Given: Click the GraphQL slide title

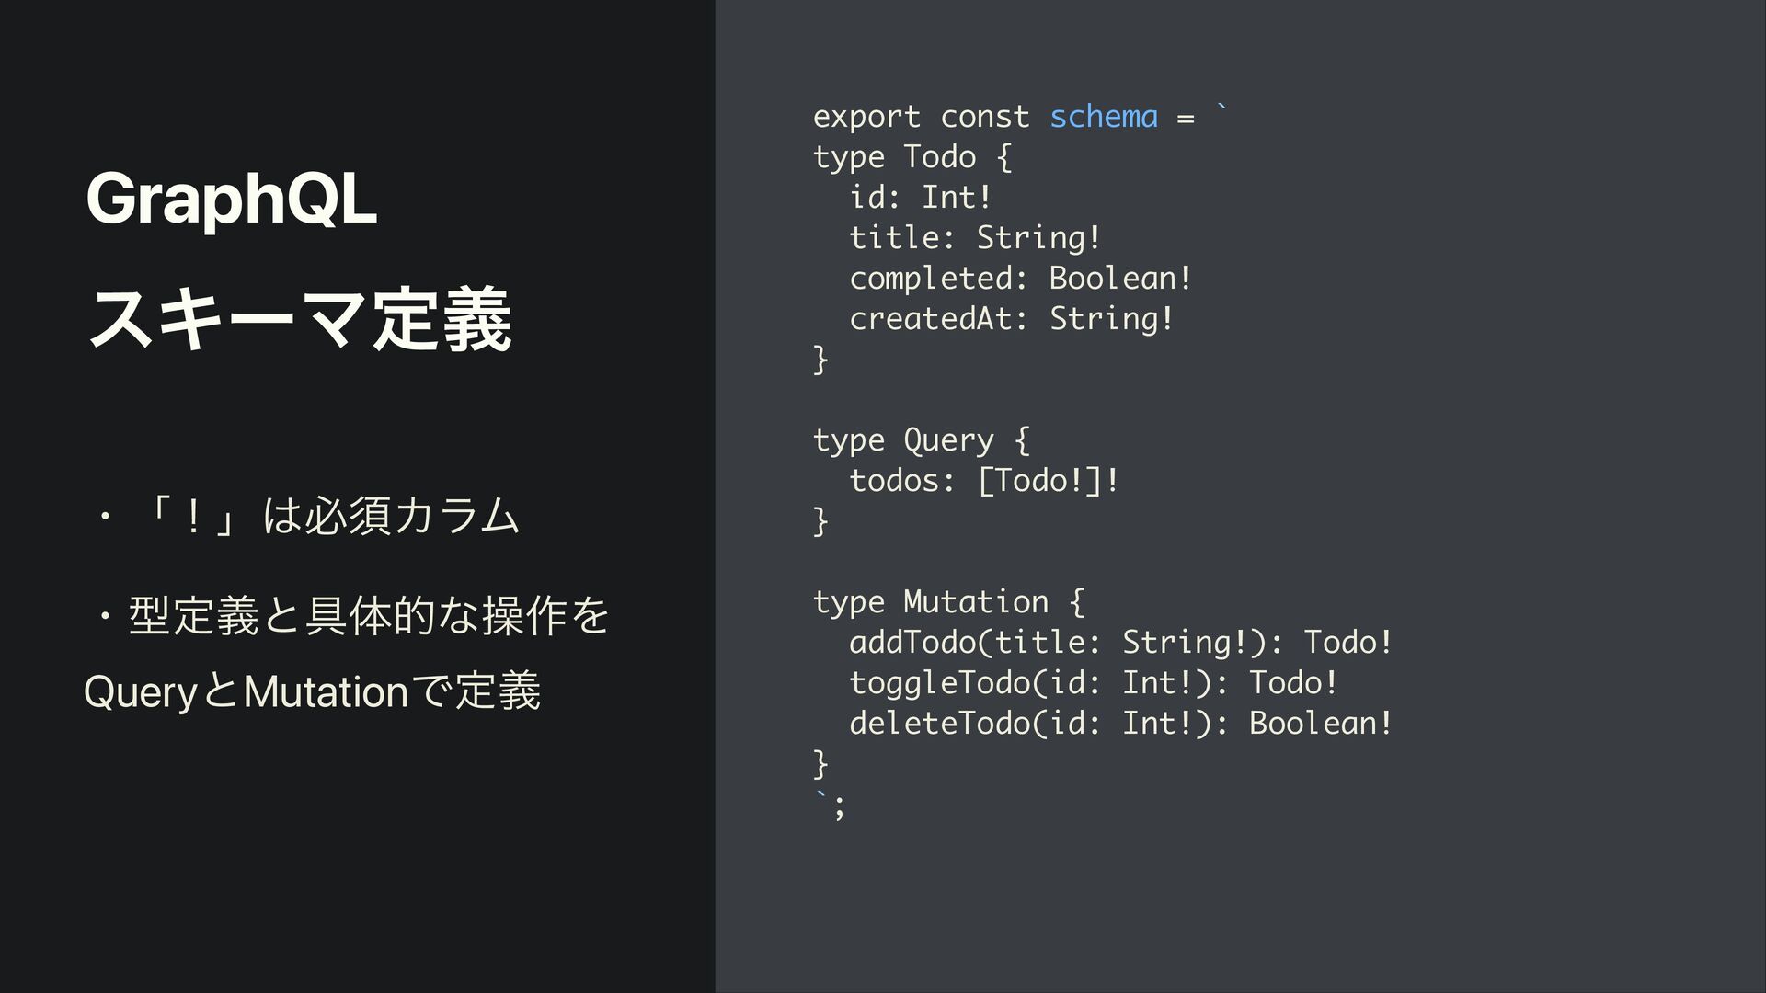Looking at the screenshot, I should pos(231,200).
